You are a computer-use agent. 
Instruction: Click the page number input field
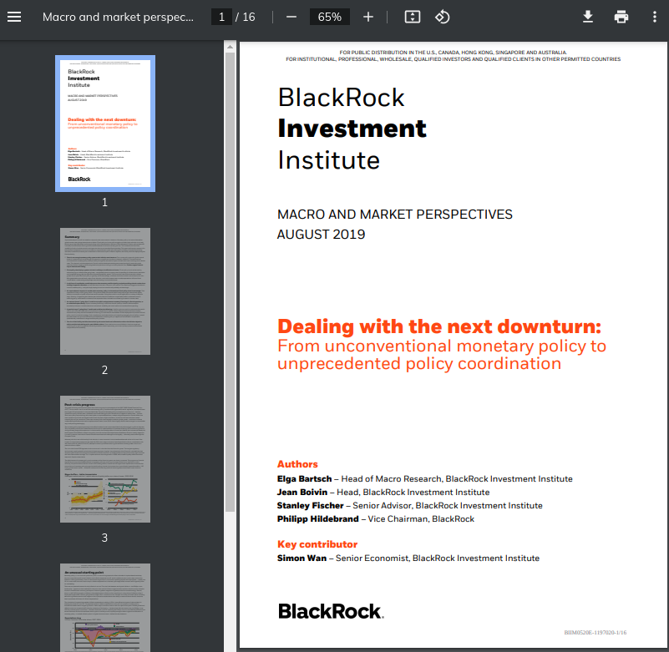click(x=221, y=17)
